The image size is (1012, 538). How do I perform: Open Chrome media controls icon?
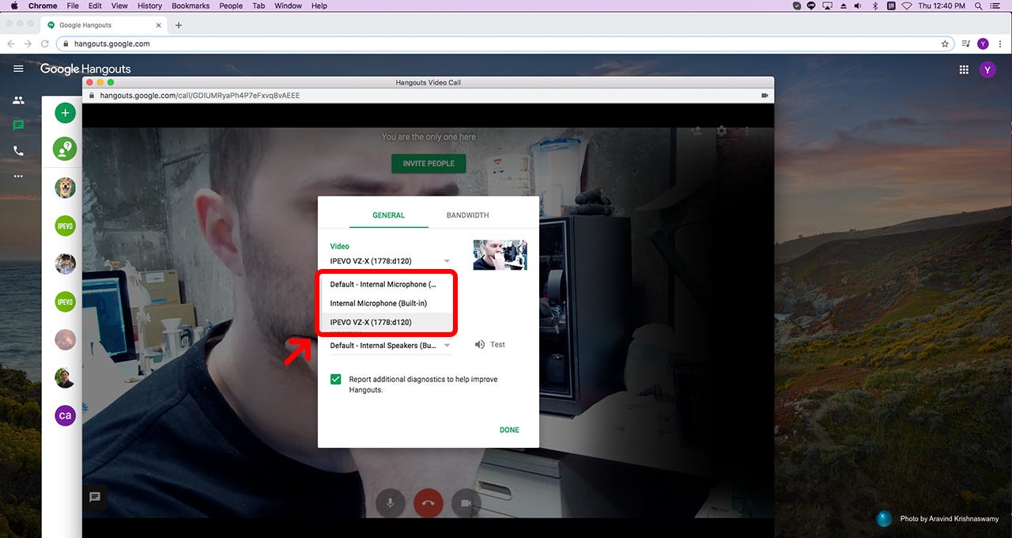[x=966, y=44]
